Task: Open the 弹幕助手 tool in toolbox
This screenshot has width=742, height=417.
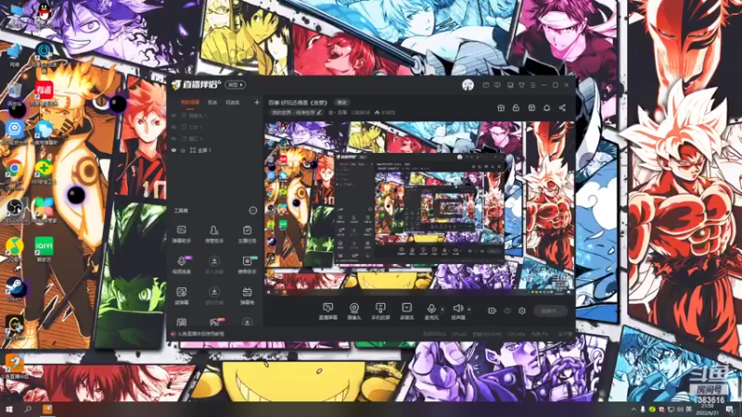Action: point(181,234)
